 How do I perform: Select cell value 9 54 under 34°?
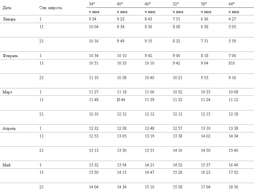[93, 19]
